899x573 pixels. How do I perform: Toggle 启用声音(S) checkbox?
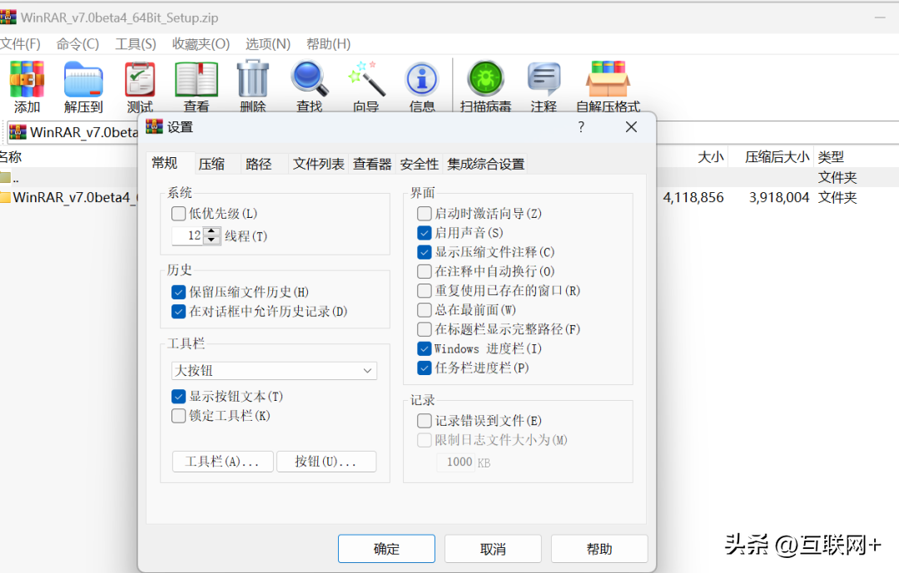point(425,233)
